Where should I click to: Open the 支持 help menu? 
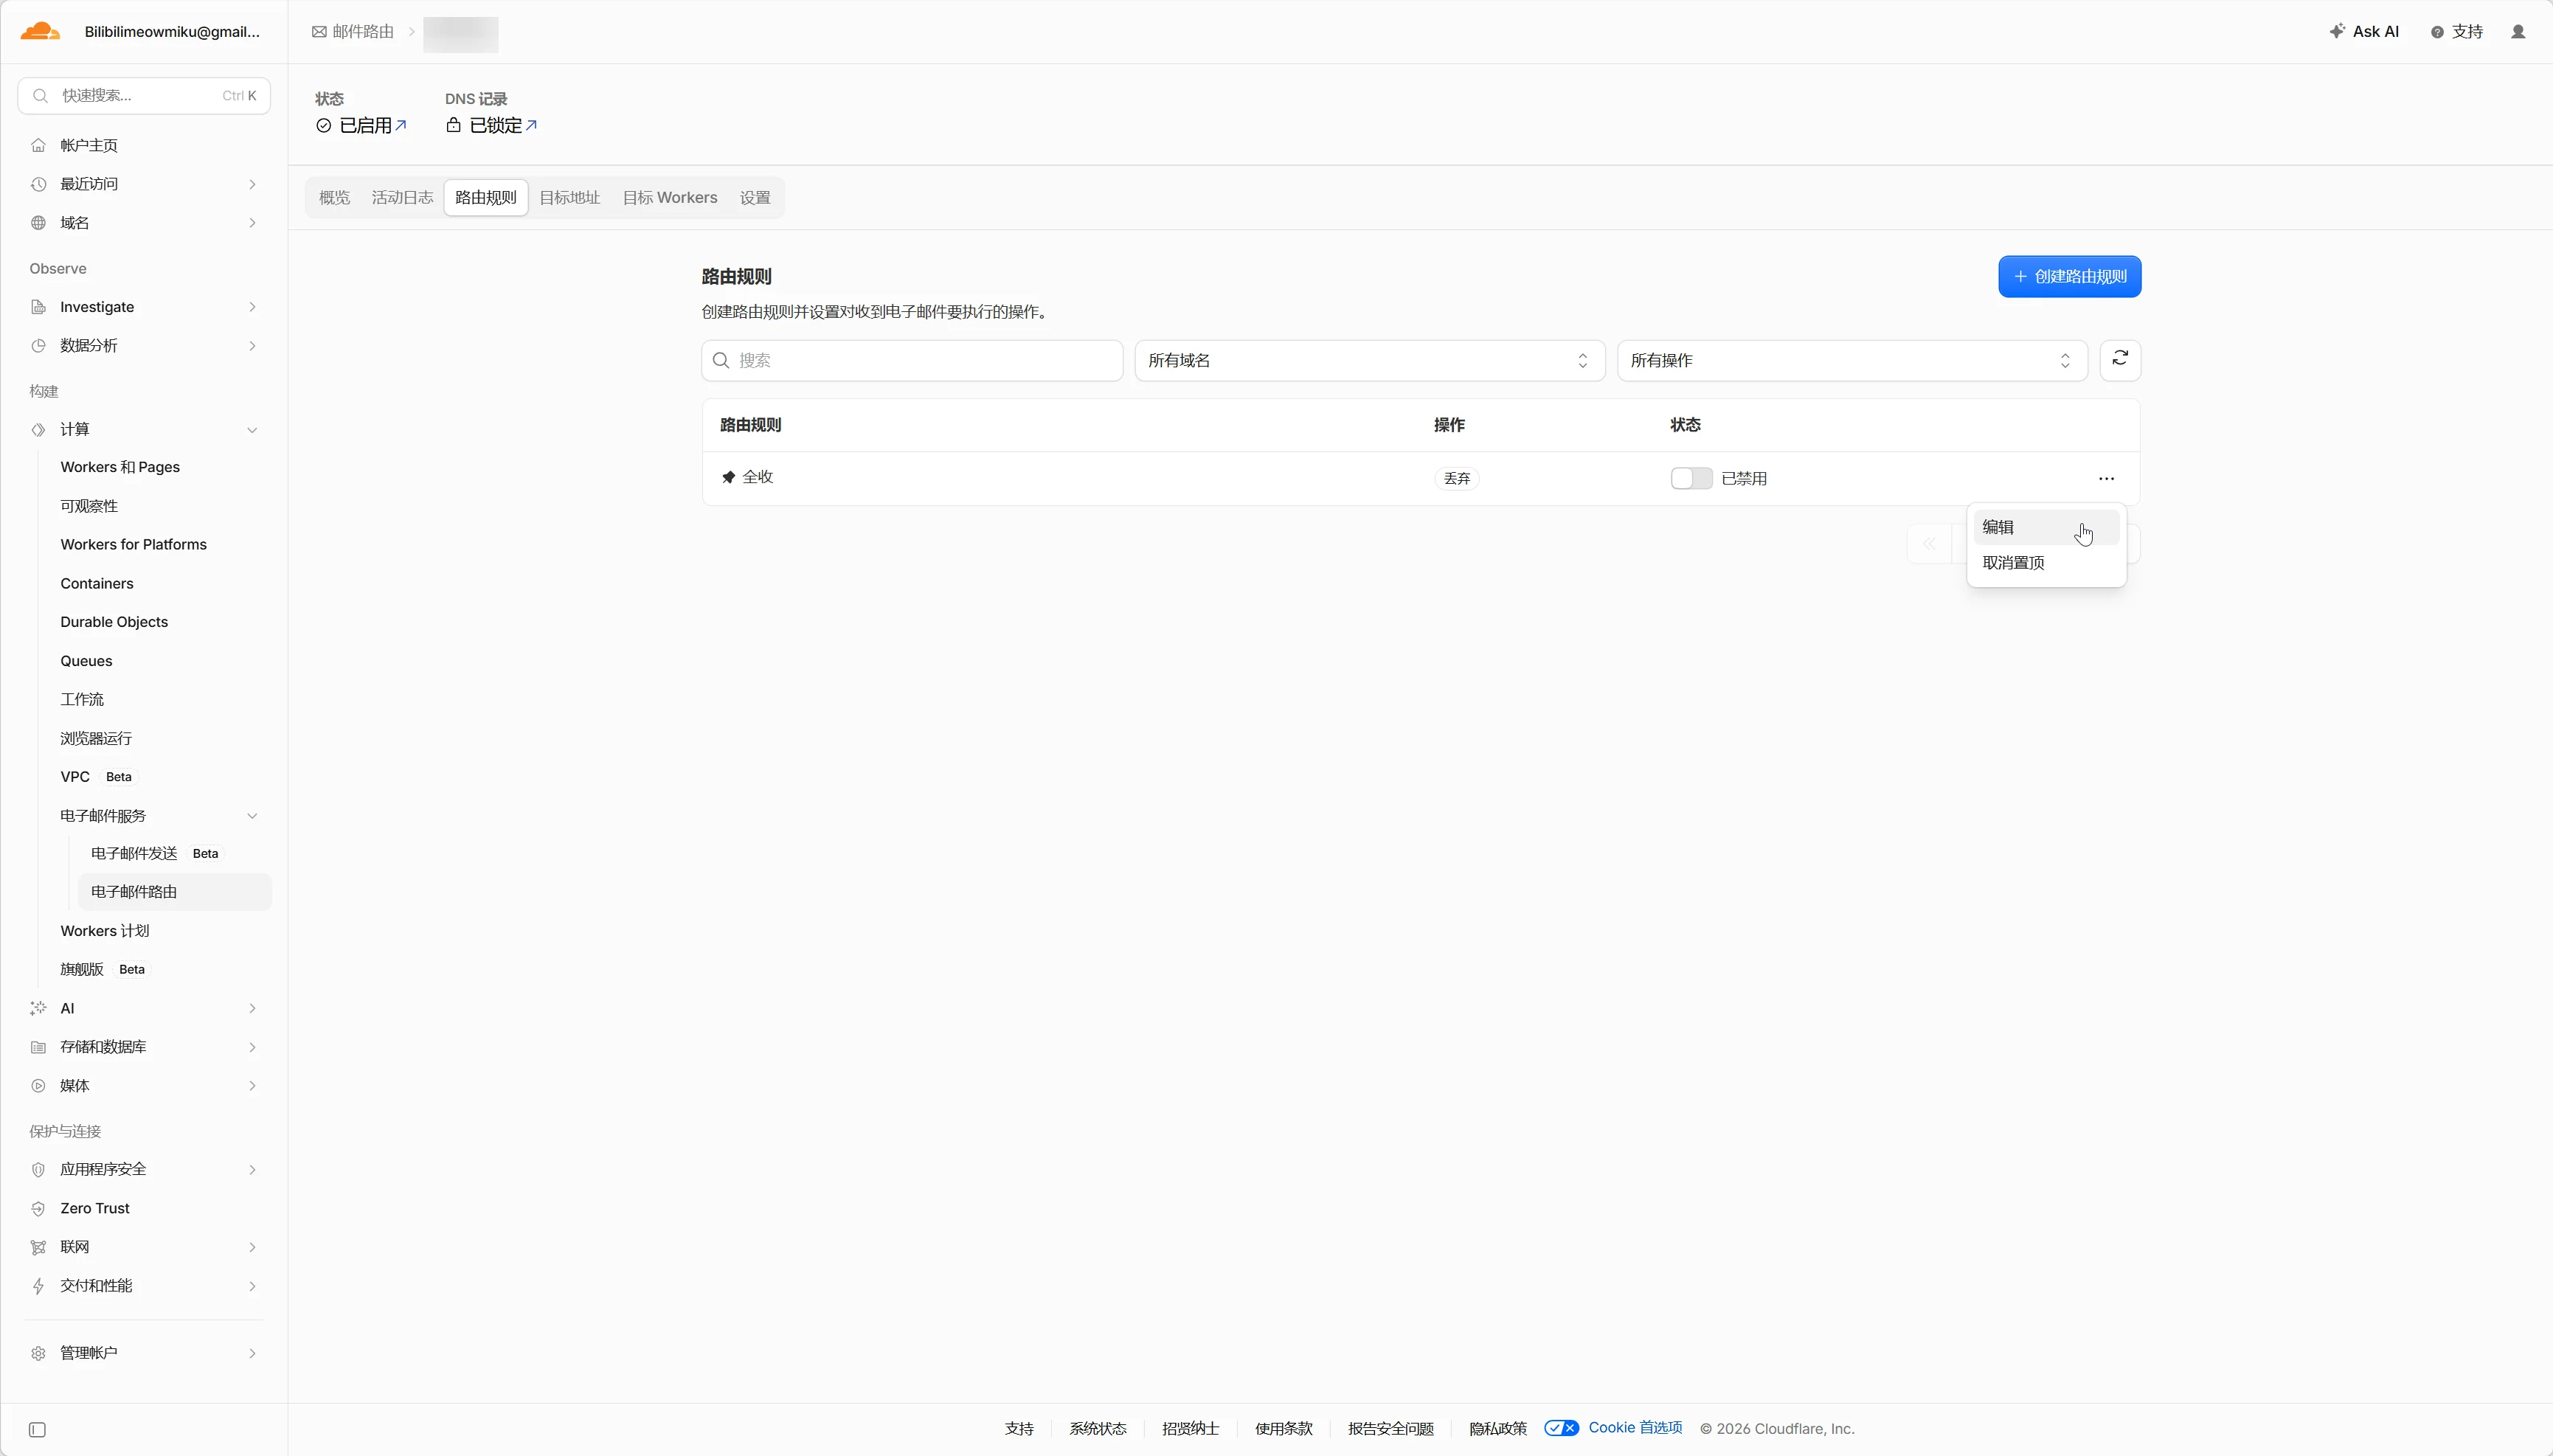click(2457, 32)
